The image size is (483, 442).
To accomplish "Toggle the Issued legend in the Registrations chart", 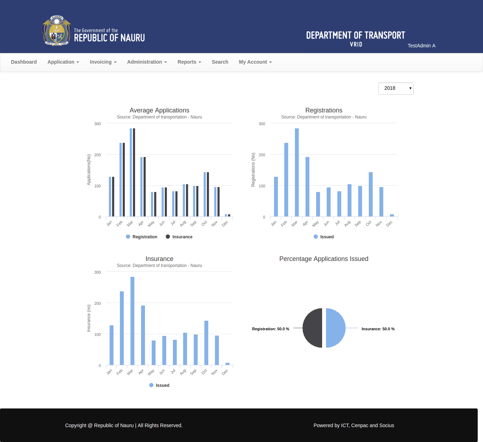I will [x=324, y=237].
